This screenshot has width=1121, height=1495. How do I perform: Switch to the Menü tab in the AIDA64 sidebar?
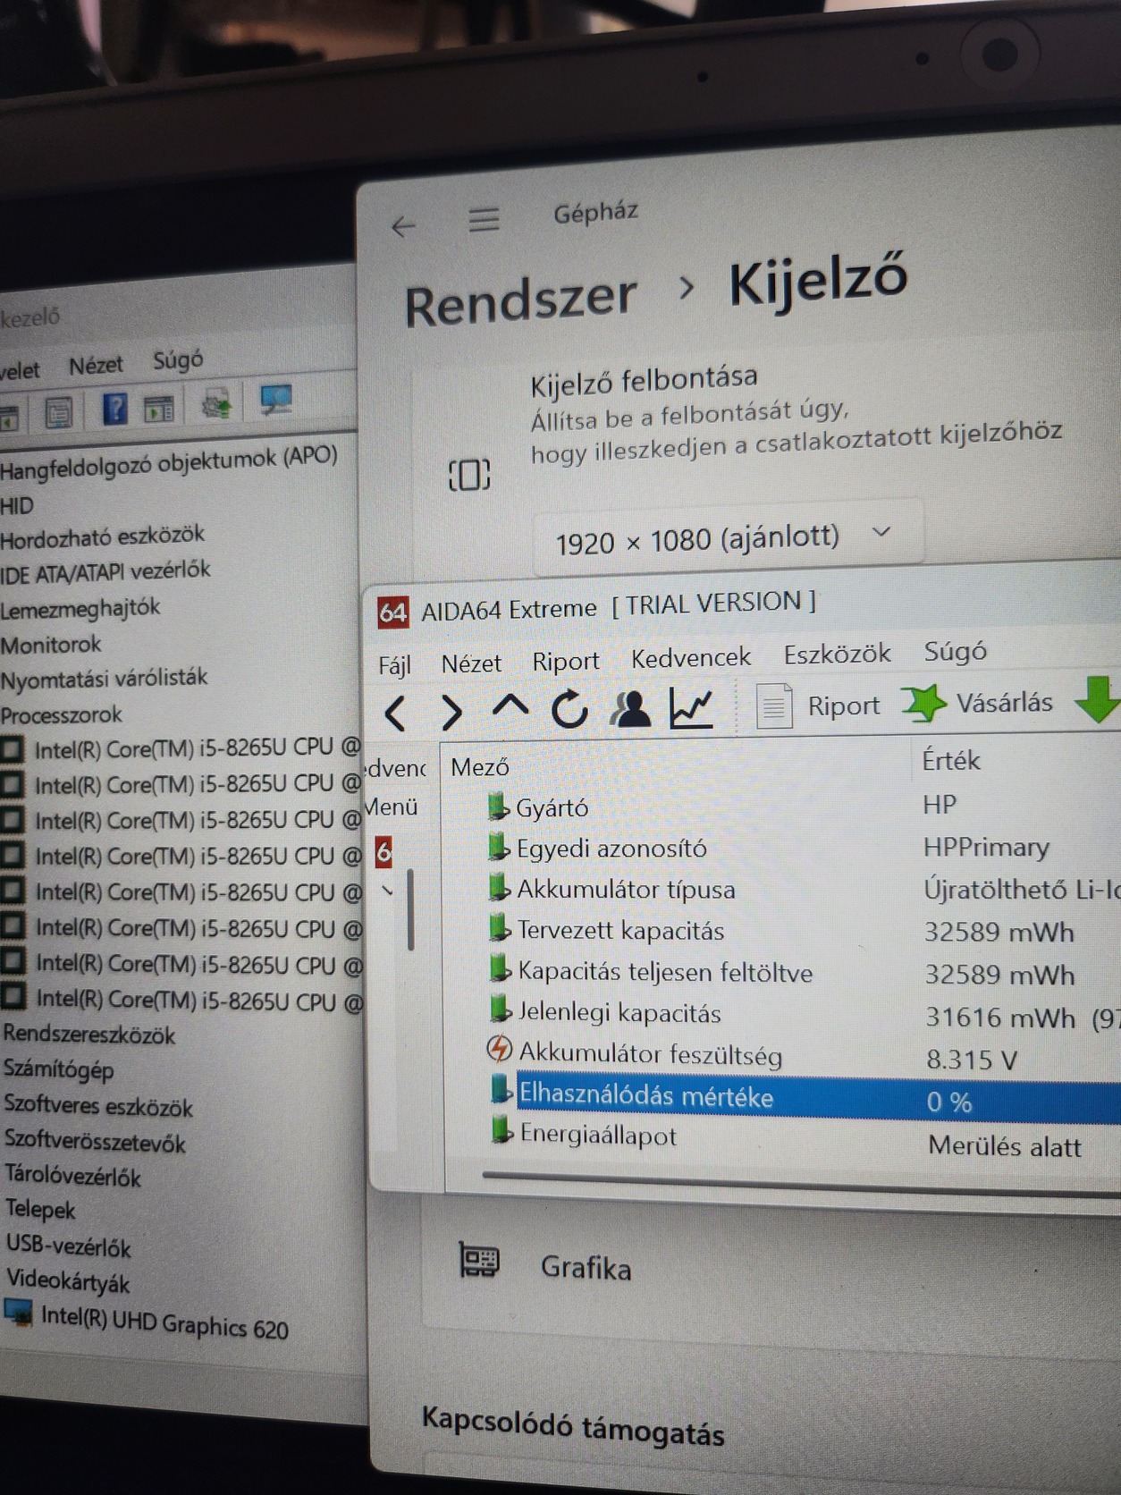(x=392, y=807)
